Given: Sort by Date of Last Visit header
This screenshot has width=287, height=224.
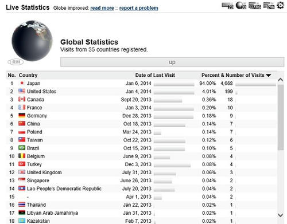Looking at the screenshot, I should coord(155,75).
